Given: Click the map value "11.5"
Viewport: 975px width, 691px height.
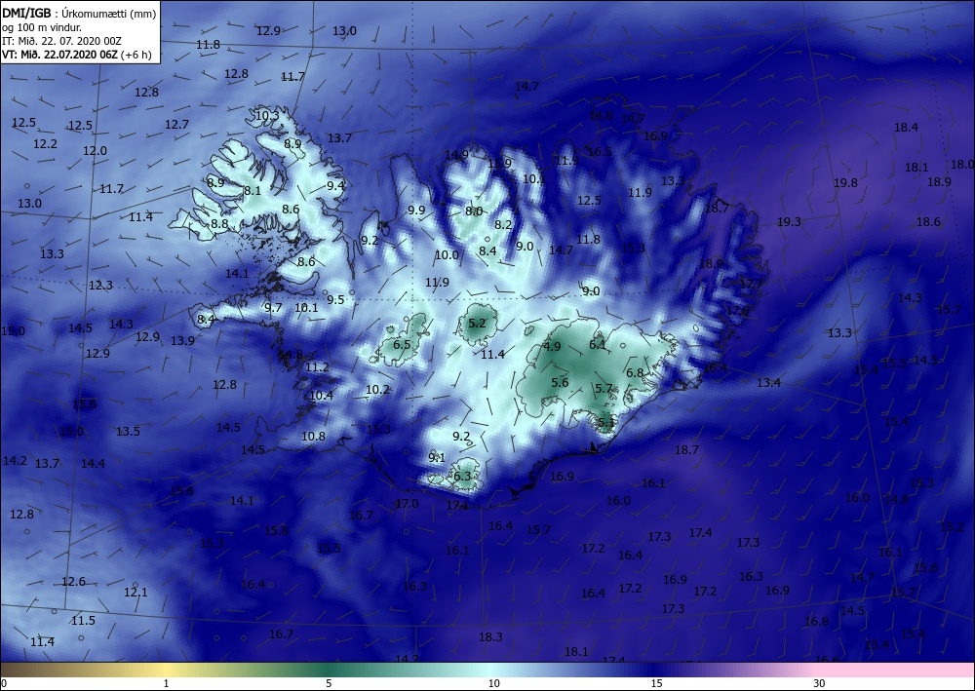Looking at the screenshot, I should click(83, 621).
